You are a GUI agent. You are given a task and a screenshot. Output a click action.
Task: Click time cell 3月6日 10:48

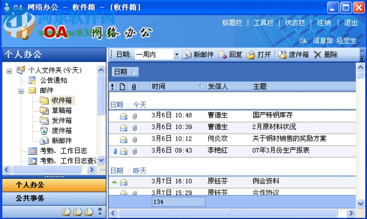point(172,115)
